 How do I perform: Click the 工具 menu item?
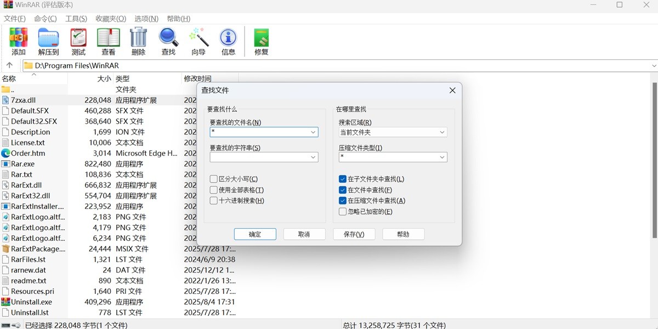[x=76, y=18]
